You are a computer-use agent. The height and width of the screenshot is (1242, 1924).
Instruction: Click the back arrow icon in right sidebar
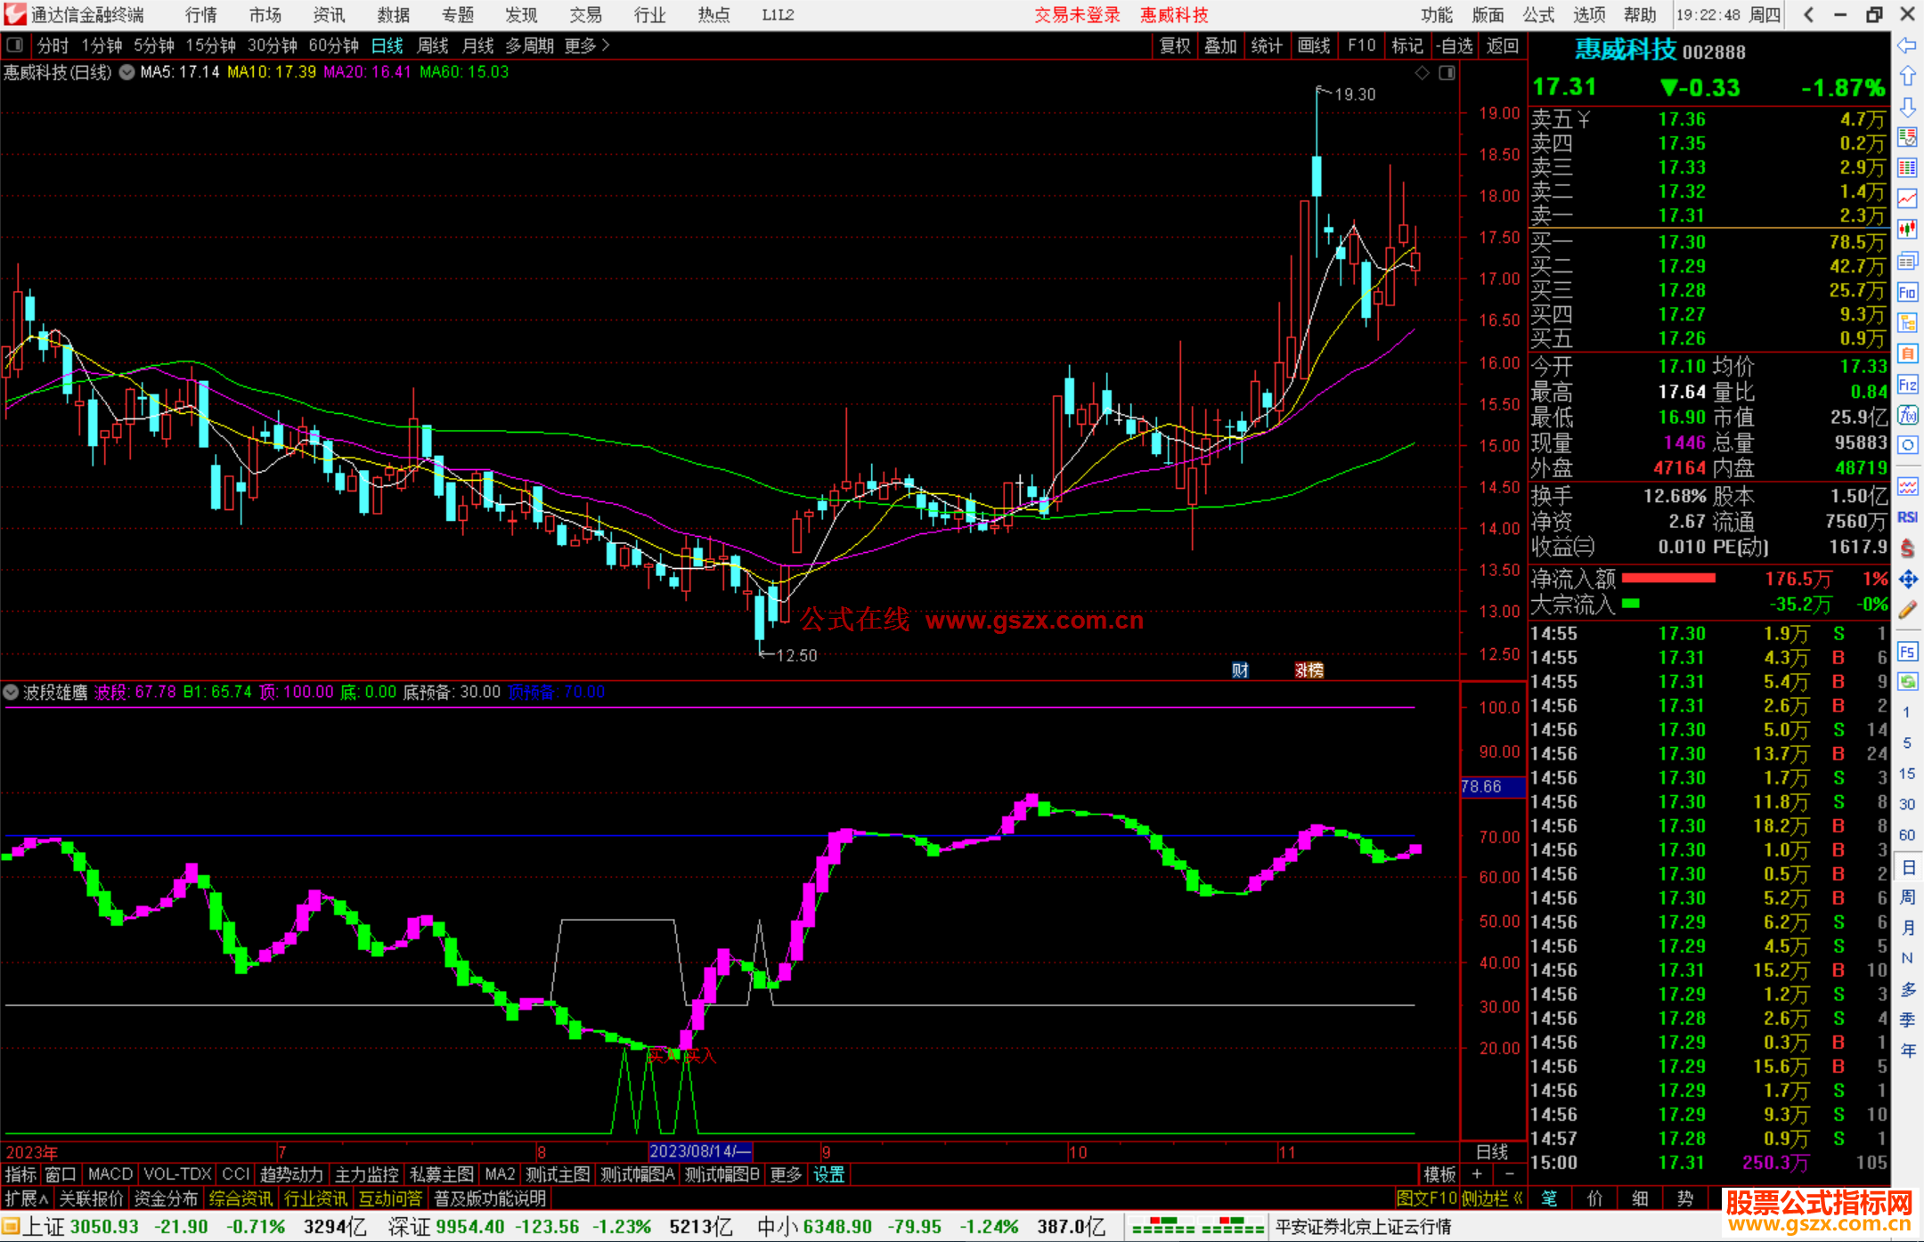click(1907, 45)
